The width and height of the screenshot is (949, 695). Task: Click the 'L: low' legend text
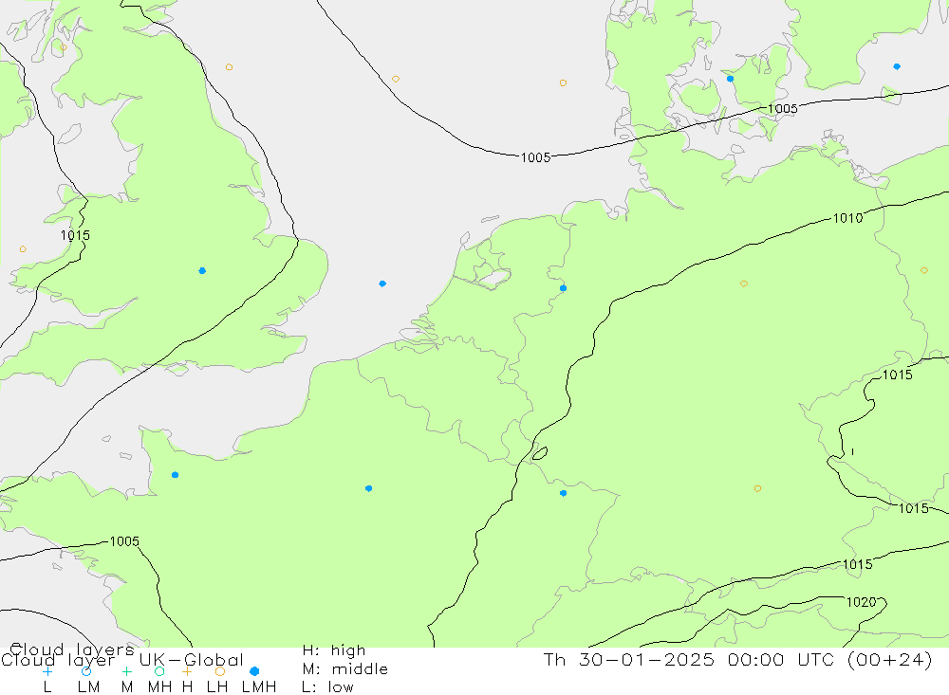point(327,687)
